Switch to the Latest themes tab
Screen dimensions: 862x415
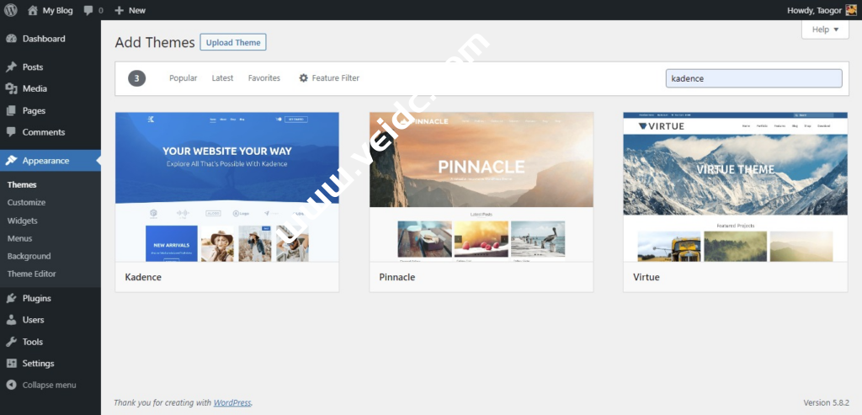[x=222, y=78]
